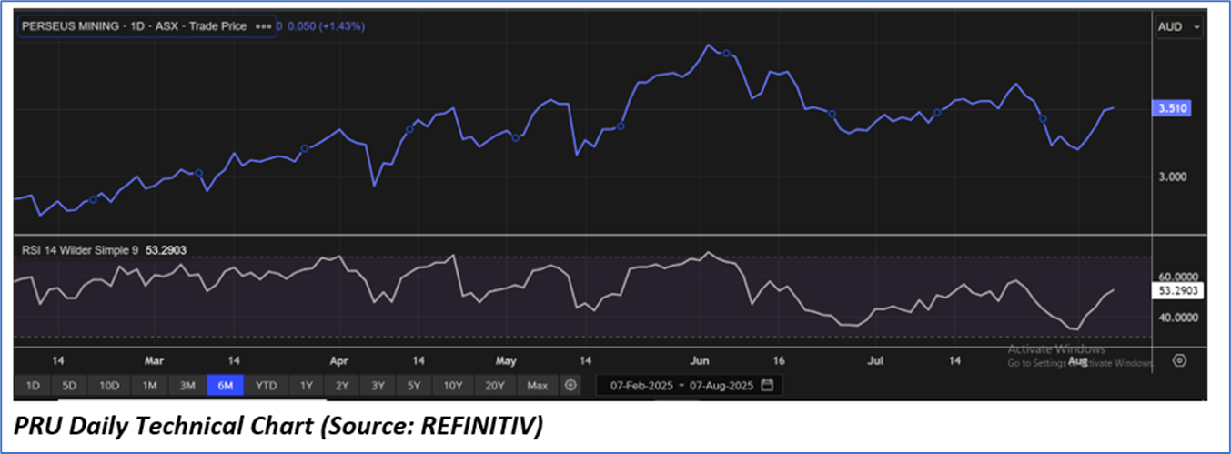Screen dimensions: 1231x454
Task: Select the 3M time range button
Action: (x=187, y=386)
